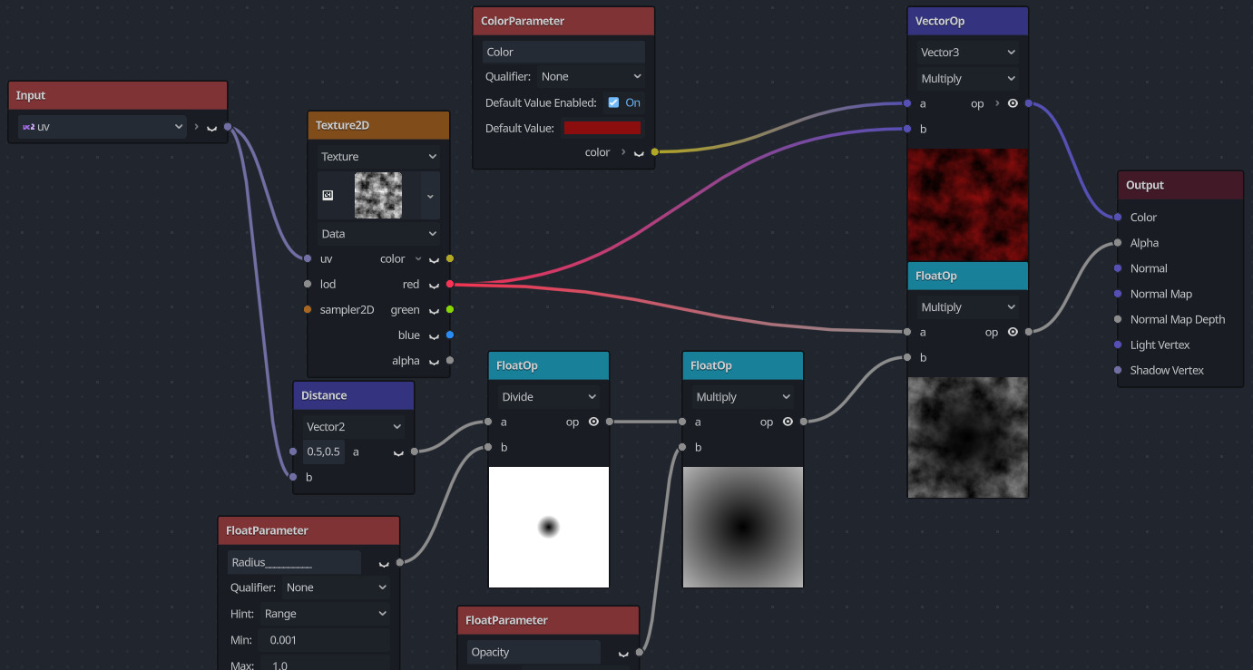Viewport: 1253px width, 670px height.
Task: Open the Default Value red color swatch
Action: coord(602,128)
